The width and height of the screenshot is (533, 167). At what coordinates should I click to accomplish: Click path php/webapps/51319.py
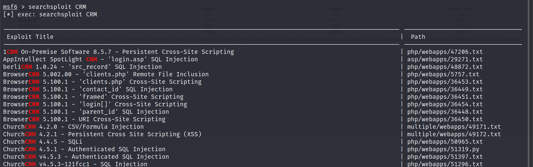coord(443,149)
